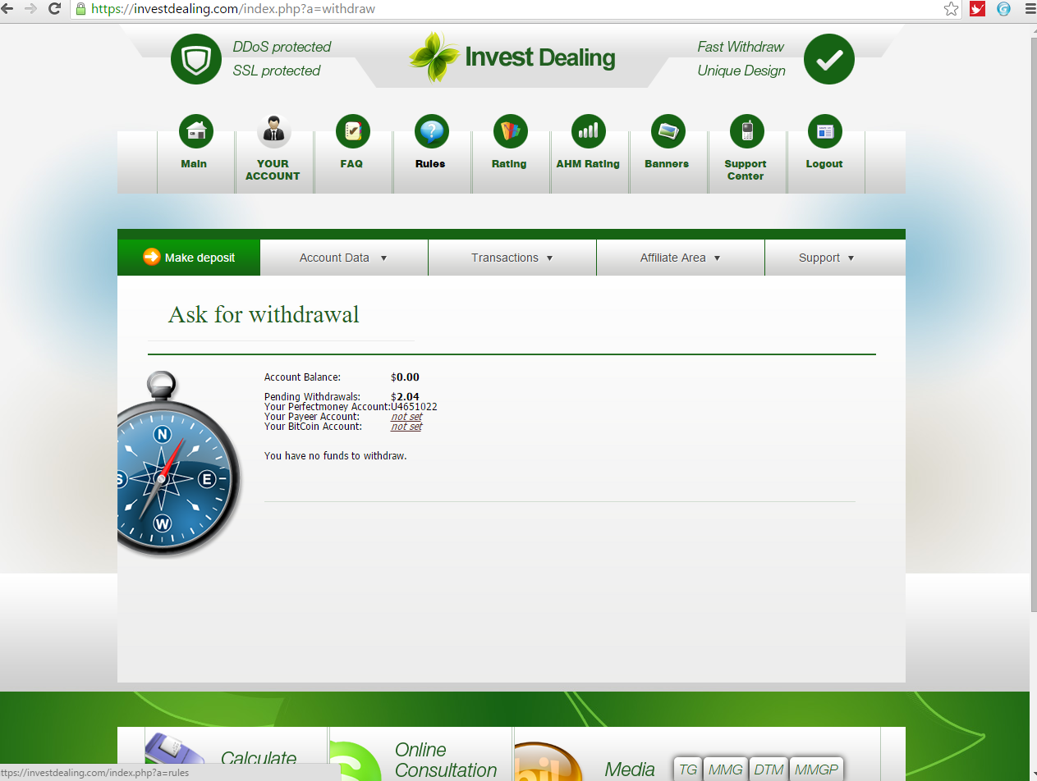Open the AHM Rating menu label

588,164
